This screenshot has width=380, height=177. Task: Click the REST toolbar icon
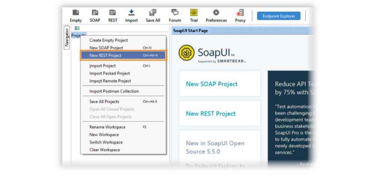113,13
